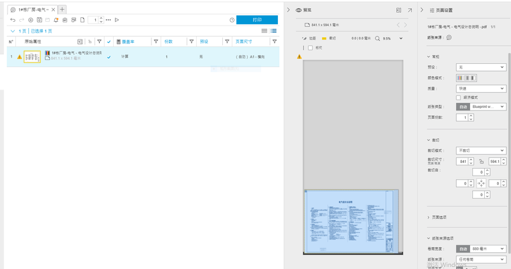Viewport: 511px width, 269px height.
Task: Toggle the 经济模式 (economy mode) checkbox
Action: click(458, 97)
